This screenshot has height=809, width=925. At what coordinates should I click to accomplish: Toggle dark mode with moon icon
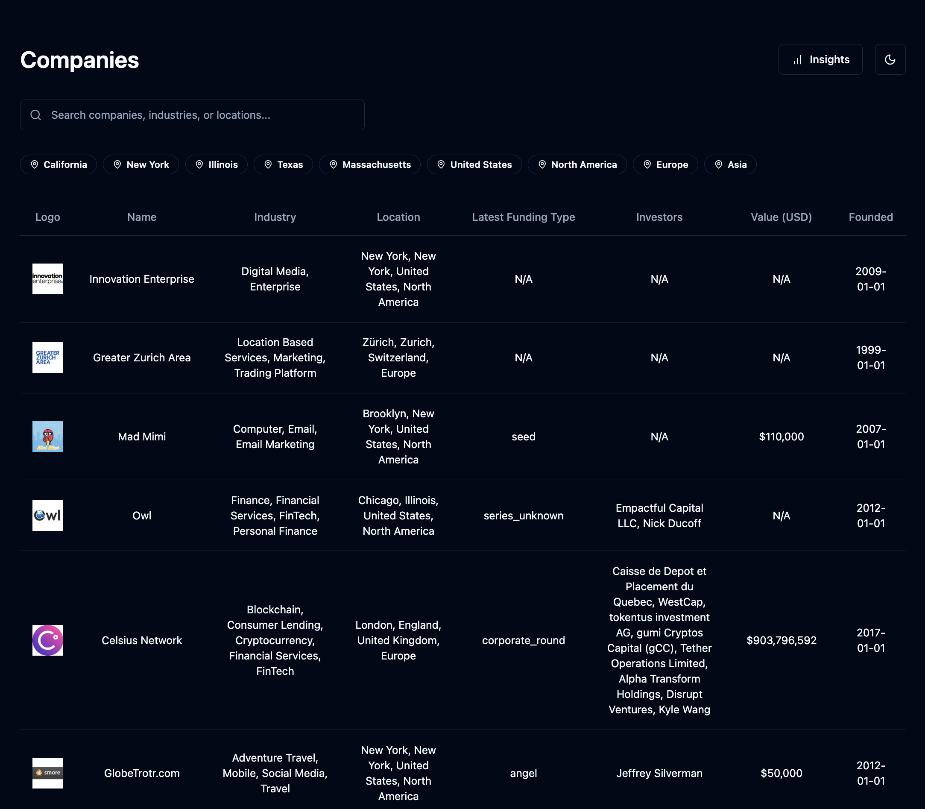coord(889,60)
